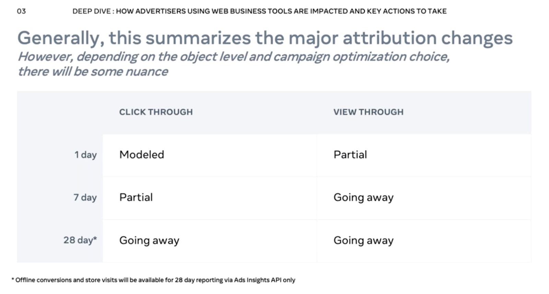Click 'Partial' in the 1 day View Through cell
Screen dimensions: 549x294
click(x=350, y=155)
